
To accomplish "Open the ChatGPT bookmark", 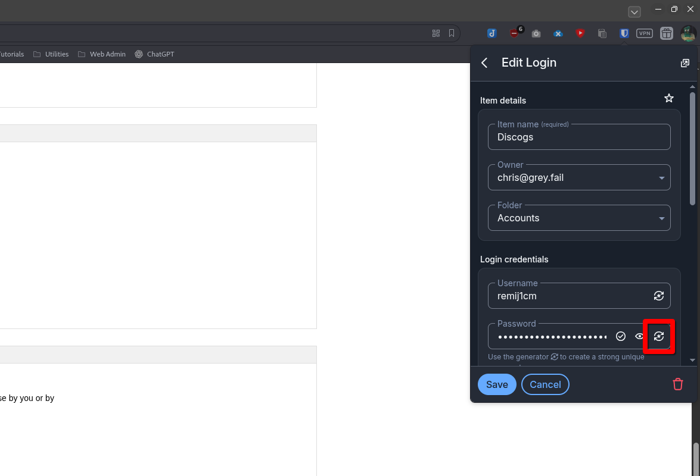I will (x=154, y=54).
